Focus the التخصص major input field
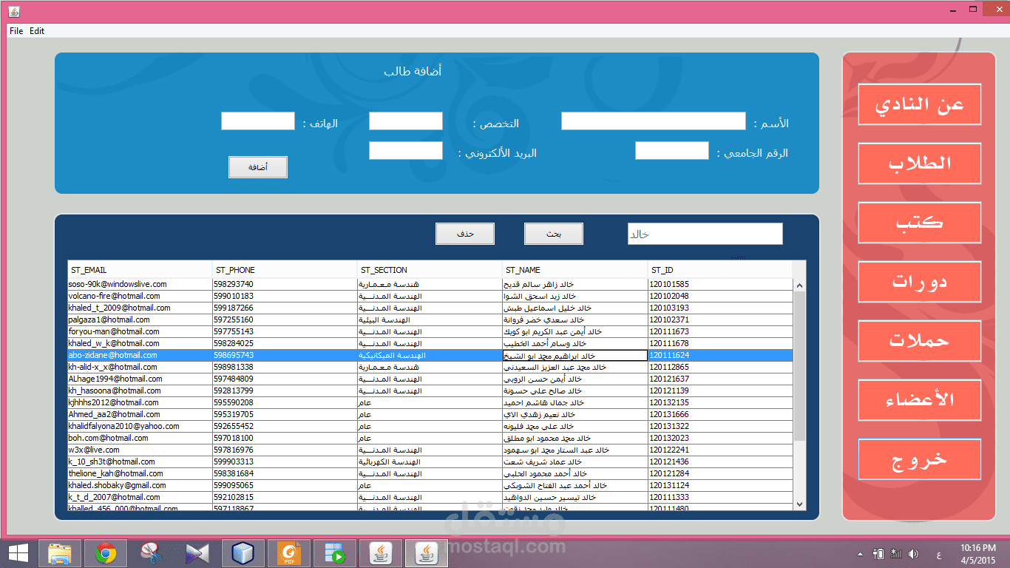The width and height of the screenshot is (1010, 568). 406,121
